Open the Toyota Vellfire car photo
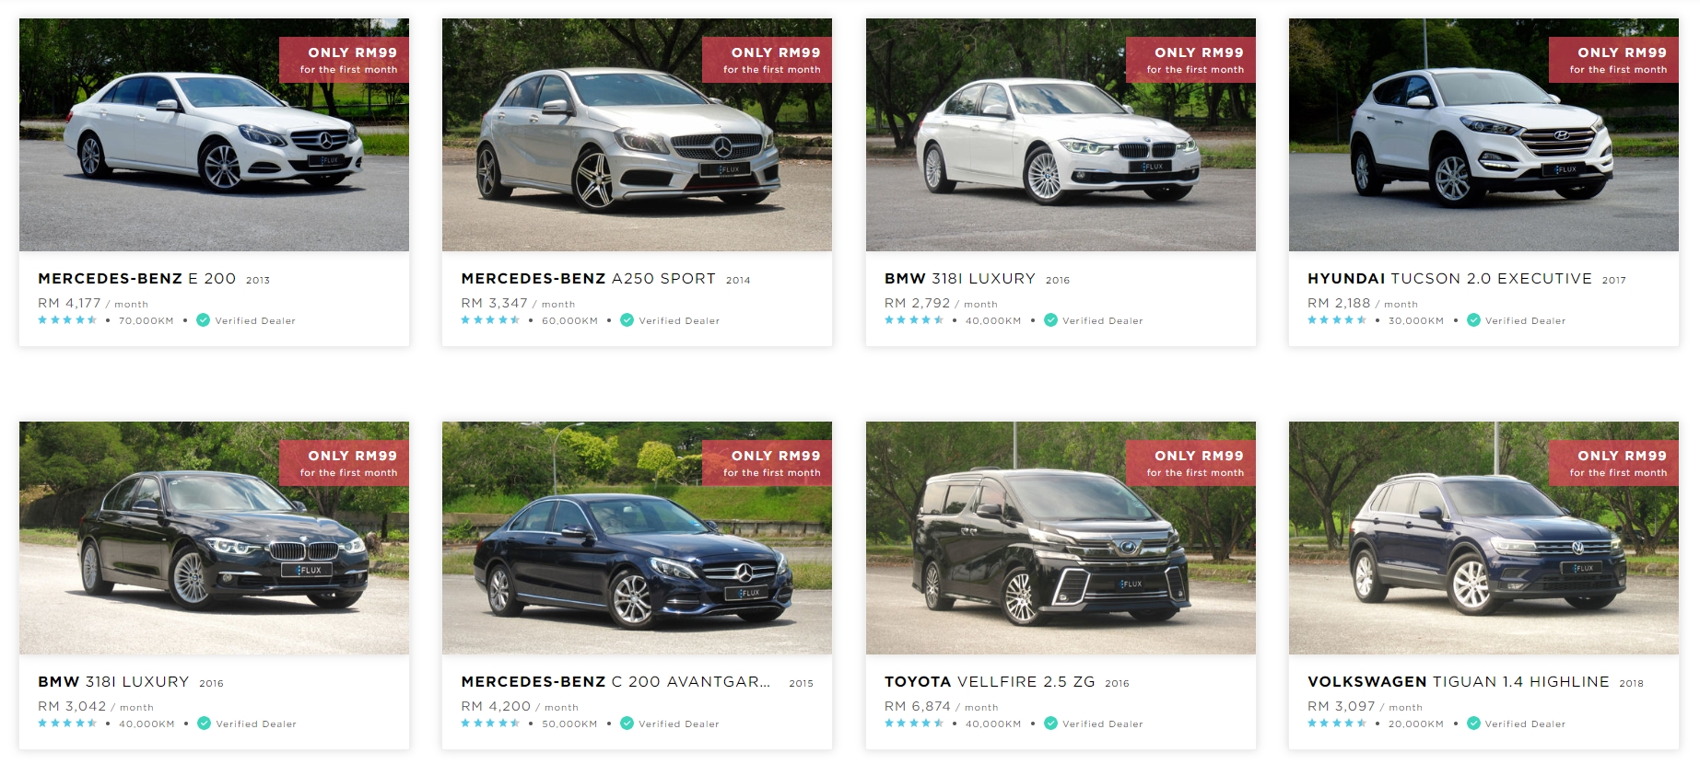The width and height of the screenshot is (1700, 764). pyautogui.click(x=1061, y=538)
